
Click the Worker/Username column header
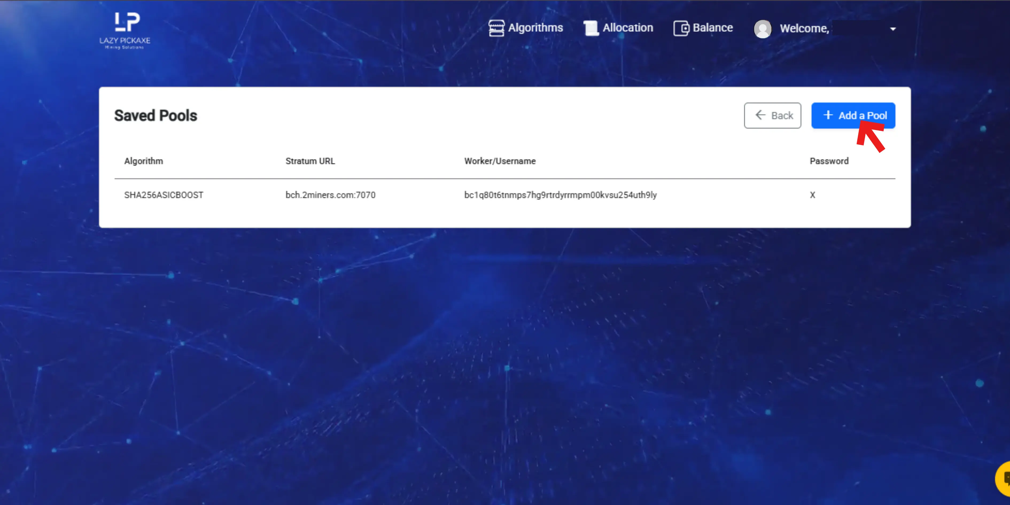pyautogui.click(x=499, y=161)
